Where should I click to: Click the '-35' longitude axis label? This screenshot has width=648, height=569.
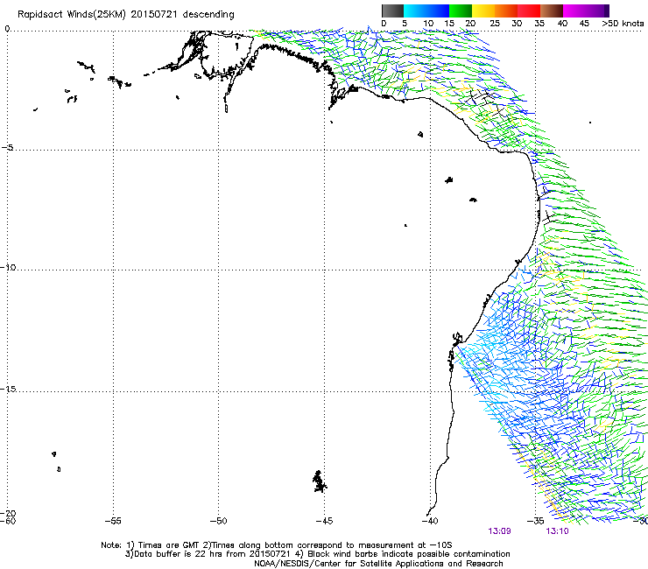pyautogui.click(x=535, y=521)
